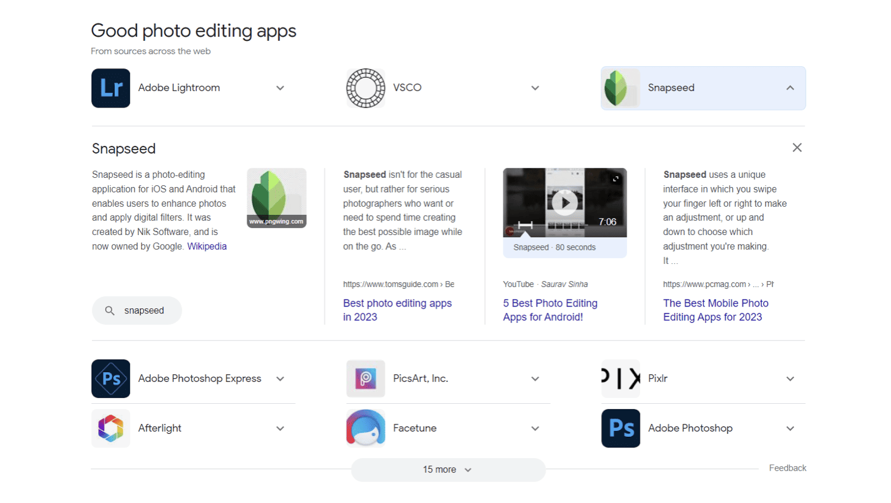The width and height of the screenshot is (891, 503).
Task: Collapse the Snapseed chevron
Action: (x=790, y=88)
